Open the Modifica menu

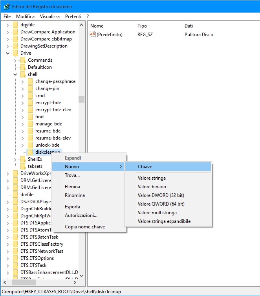[x=25, y=17]
